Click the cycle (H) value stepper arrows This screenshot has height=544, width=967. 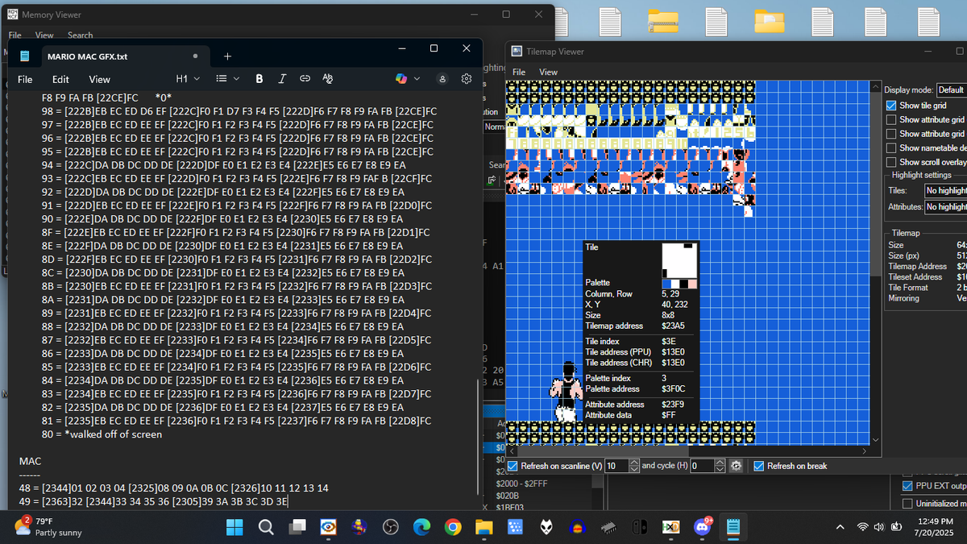click(x=720, y=466)
